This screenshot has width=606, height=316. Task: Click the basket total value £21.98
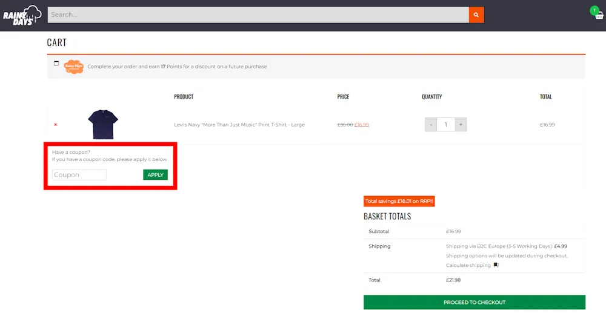coord(453,280)
